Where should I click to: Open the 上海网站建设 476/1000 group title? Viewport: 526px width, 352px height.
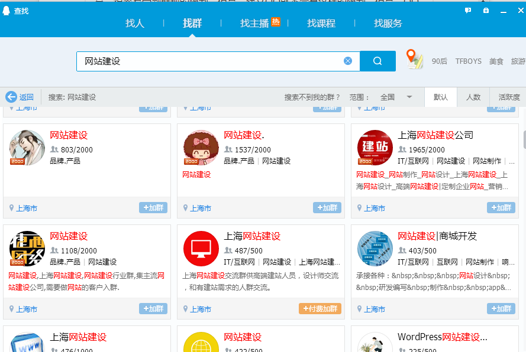(x=78, y=337)
